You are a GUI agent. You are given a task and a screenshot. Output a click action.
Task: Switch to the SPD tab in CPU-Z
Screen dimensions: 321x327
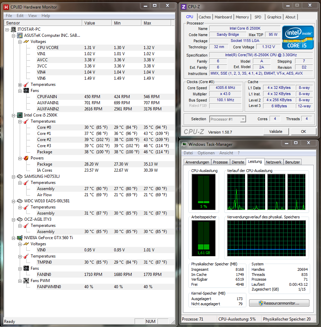[x=258, y=17]
